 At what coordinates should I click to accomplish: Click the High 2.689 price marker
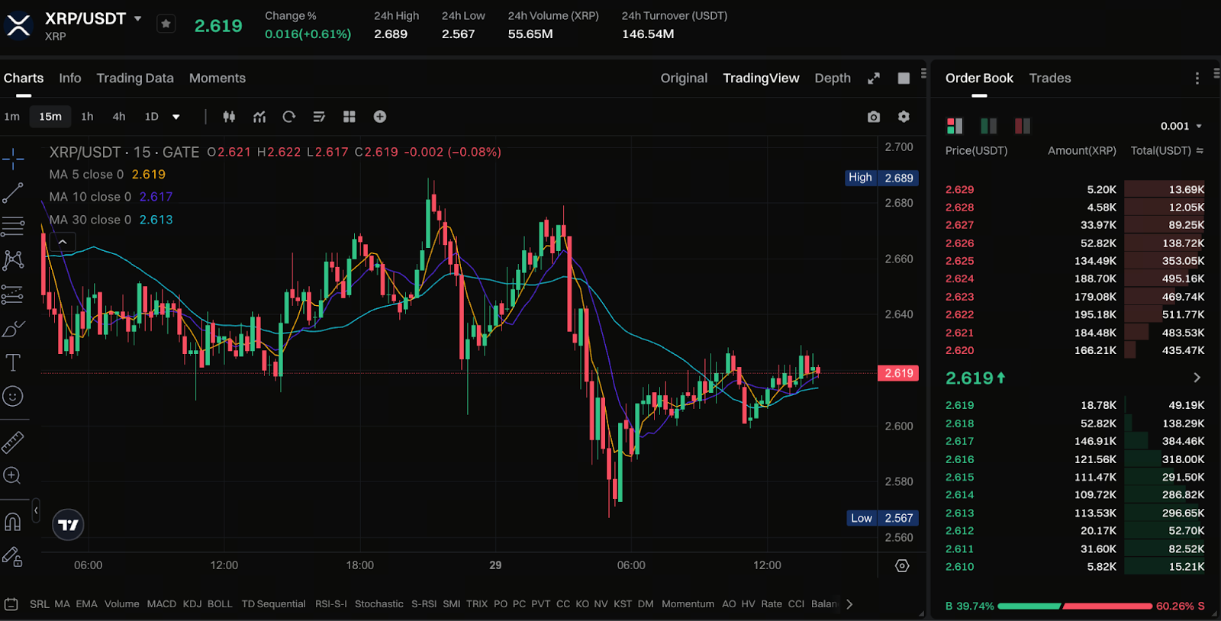coord(881,178)
